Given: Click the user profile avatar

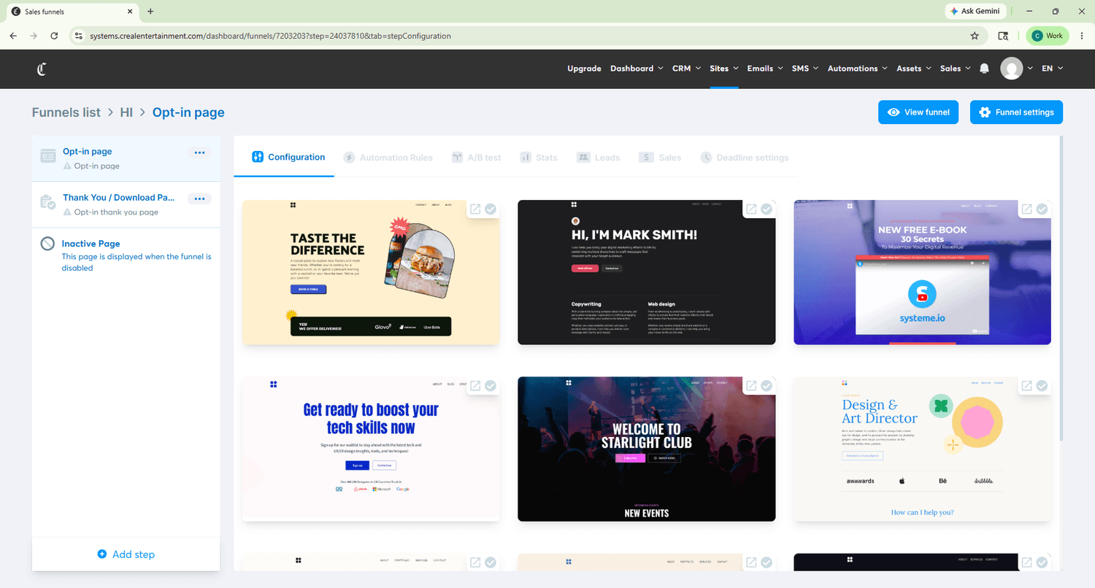Looking at the screenshot, I should (1011, 69).
